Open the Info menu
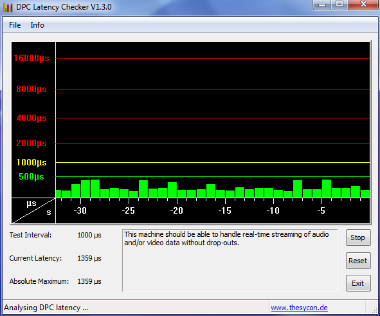 37,25
